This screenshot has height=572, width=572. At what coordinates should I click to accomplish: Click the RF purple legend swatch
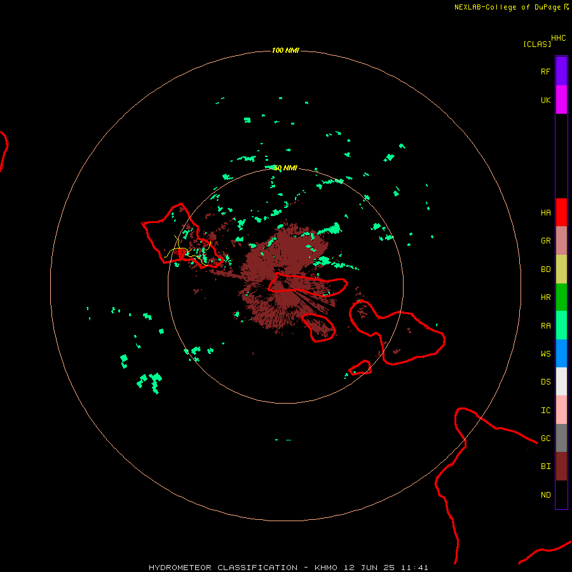click(x=561, y=71)
